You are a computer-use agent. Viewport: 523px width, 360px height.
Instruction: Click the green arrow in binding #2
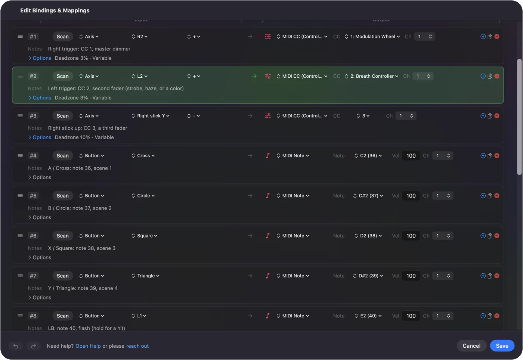(254, 76)
